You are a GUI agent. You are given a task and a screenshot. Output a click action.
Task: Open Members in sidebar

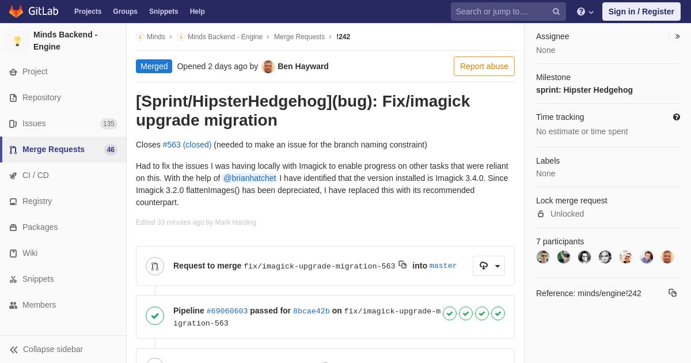pos(63,305)
